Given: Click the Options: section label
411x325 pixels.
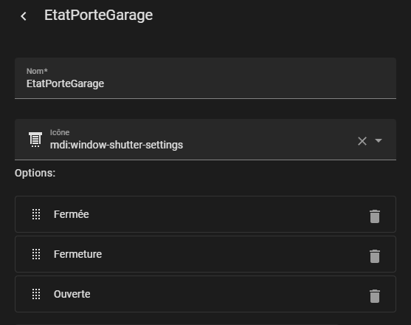Looking at the screenshot, I should pos(35,173).
